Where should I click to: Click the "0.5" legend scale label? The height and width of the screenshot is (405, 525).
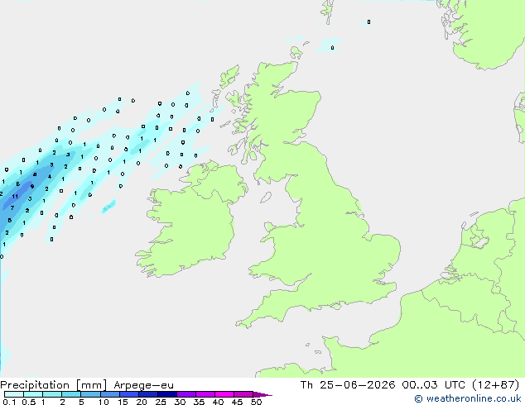click(29, 402)
